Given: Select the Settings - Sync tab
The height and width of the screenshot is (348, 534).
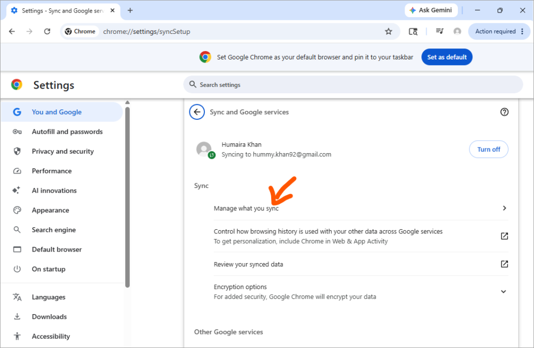Looking at the screenshot, I should [63, 11].
